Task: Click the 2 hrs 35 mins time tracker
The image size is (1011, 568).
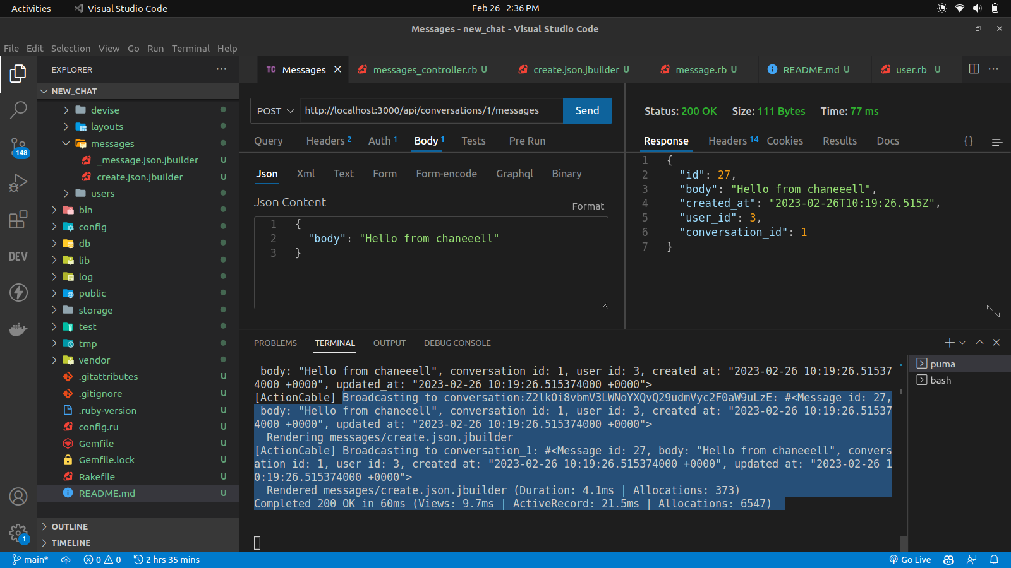Action: (x=167, y=560)
